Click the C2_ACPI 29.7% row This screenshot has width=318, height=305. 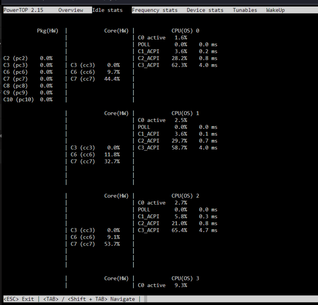(177, 141)
